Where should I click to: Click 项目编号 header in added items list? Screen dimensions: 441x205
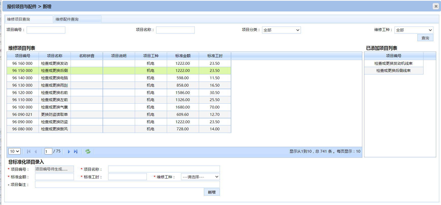pos(394,56)
